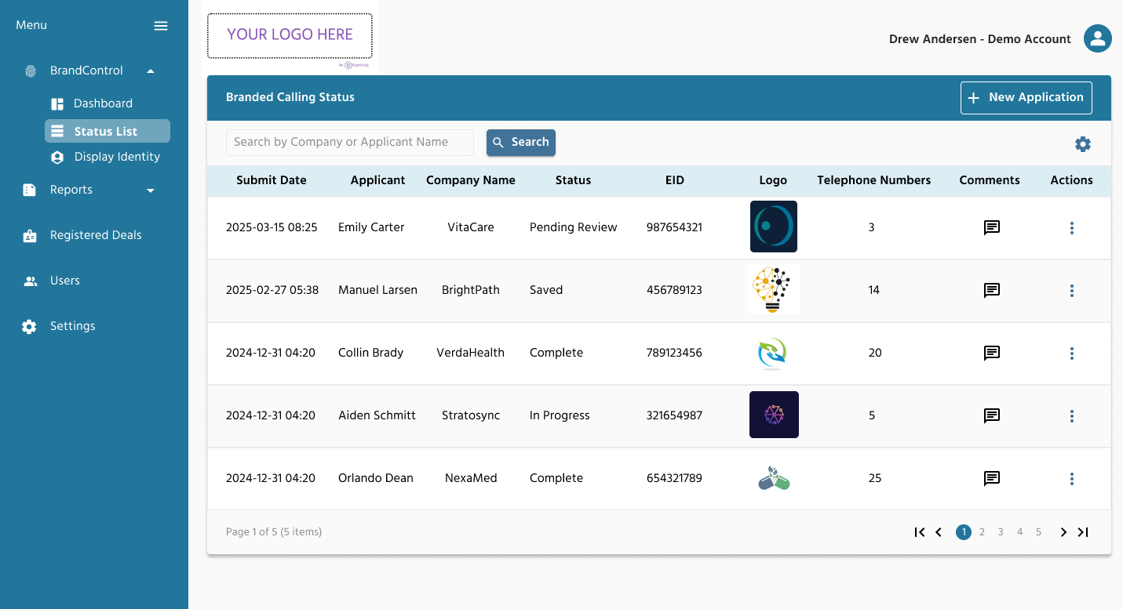Image resolution: width=1123 pixels, height=609 pixels.
Task: Open actions menu for BrightPath row
Action: [x=1072, y=291]
